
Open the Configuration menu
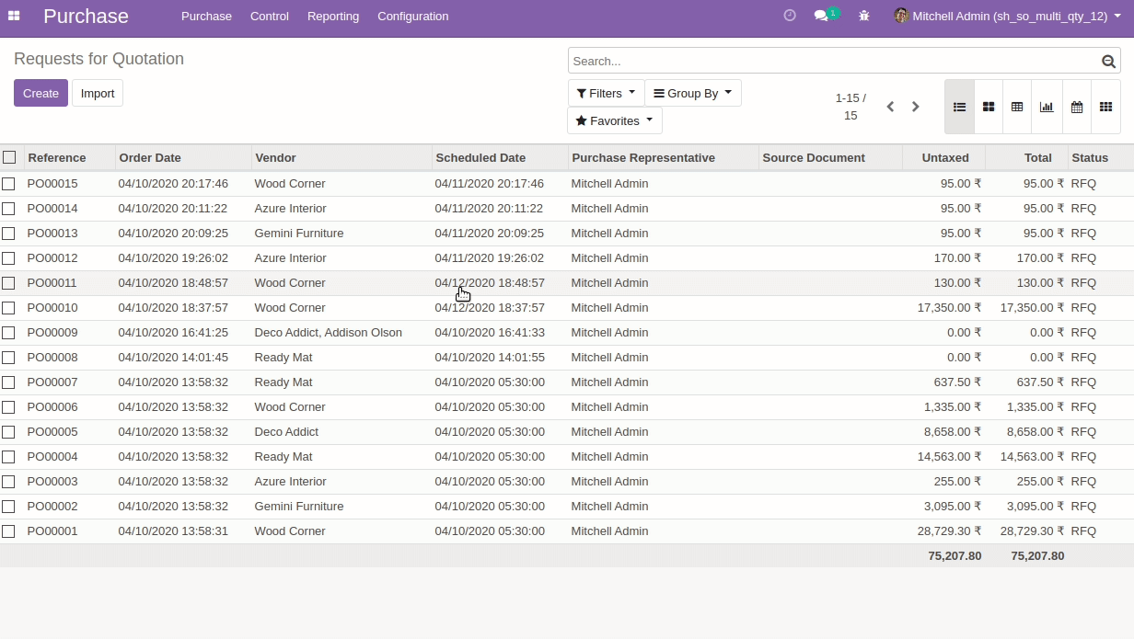412,16
